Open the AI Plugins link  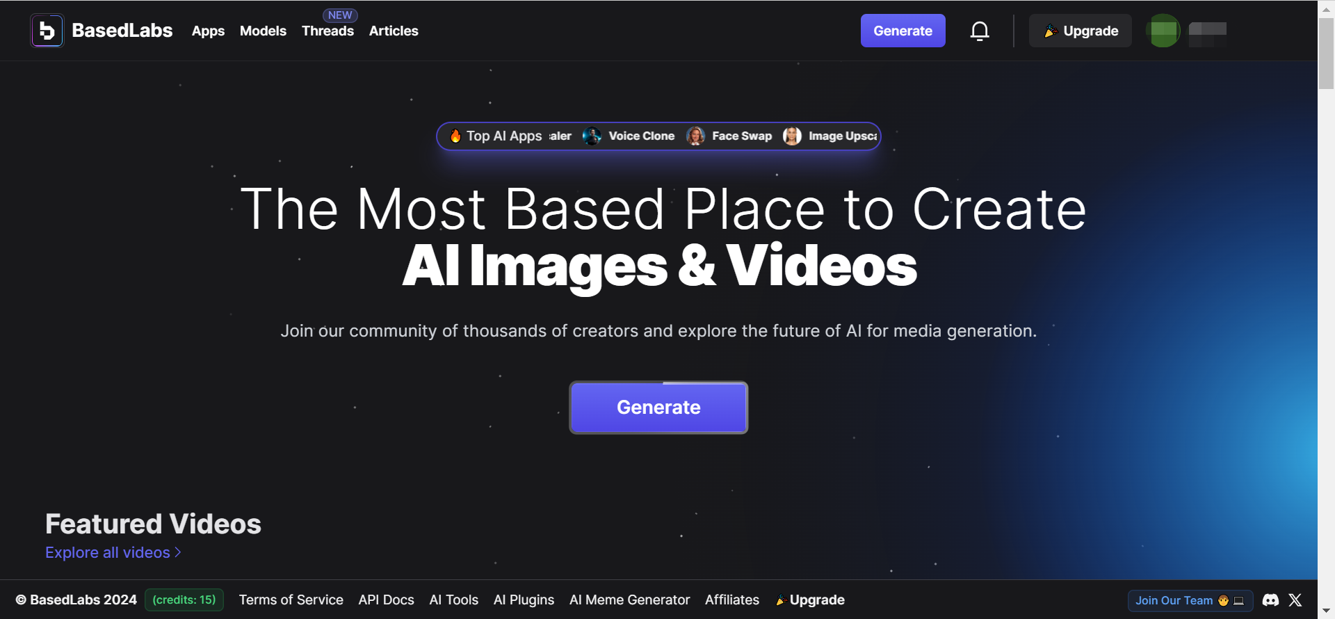pyautogui.click(x=524, y=600)
